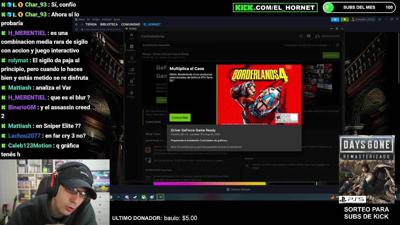Click 'Driver GeForce Game Ready' install dialog title
400x225 pixels.
tap(193, 130)
